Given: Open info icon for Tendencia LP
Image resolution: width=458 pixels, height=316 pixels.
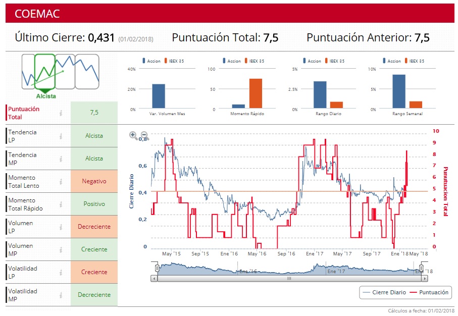Looking at the screenshot, I should (x=61, y=136).
